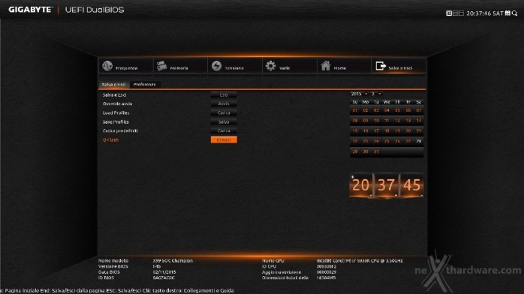Select the Q-Flash row label
The image size is (524, 294).
click(x=110, y=139)
